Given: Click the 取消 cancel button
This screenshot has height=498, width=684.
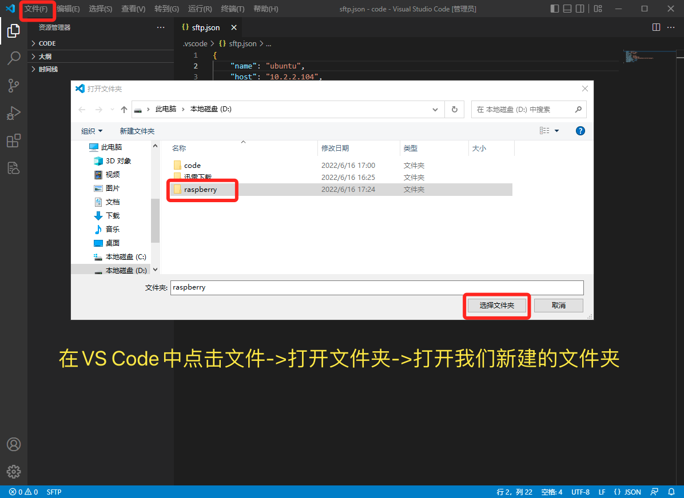Looking at the screenshot, I should point(558,306).
